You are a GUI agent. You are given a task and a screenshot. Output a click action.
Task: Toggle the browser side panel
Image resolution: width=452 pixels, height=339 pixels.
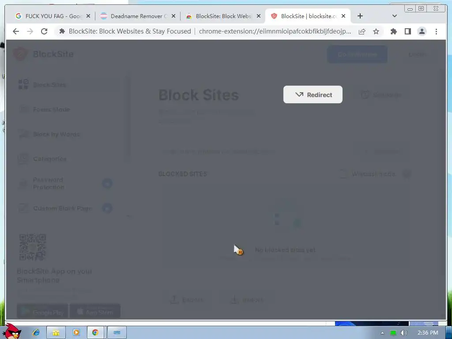tap(407, 31)
